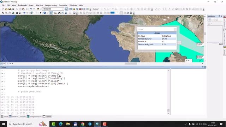Open the Search window icon
226x127 pixels.
click(x=77, y=9)
